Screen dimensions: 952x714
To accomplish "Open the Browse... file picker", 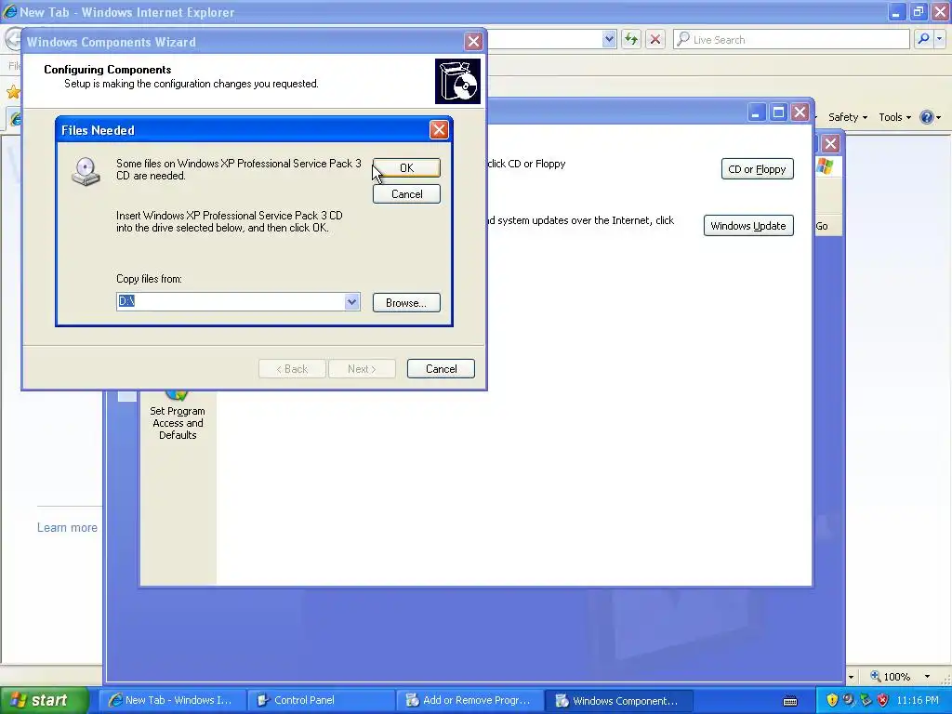I will tap(406, 302).
